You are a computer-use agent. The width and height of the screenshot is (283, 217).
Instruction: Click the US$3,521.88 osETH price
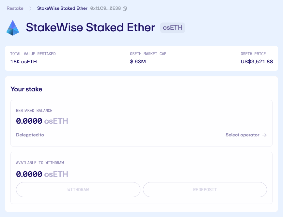[257, 61]
